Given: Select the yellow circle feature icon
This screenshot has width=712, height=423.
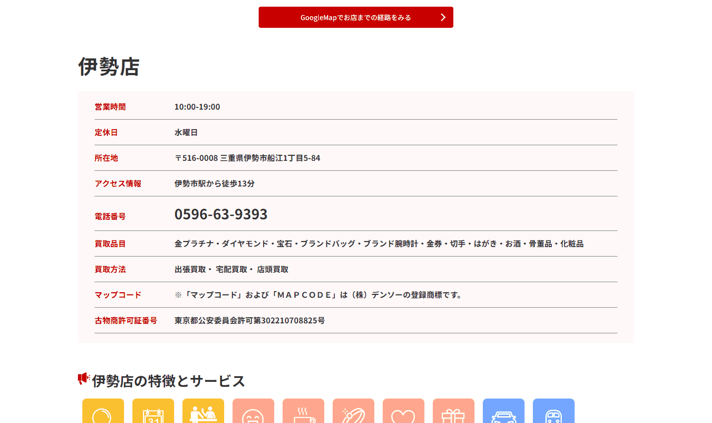Looking at the screenshot, I should click(x=103, y=411).
